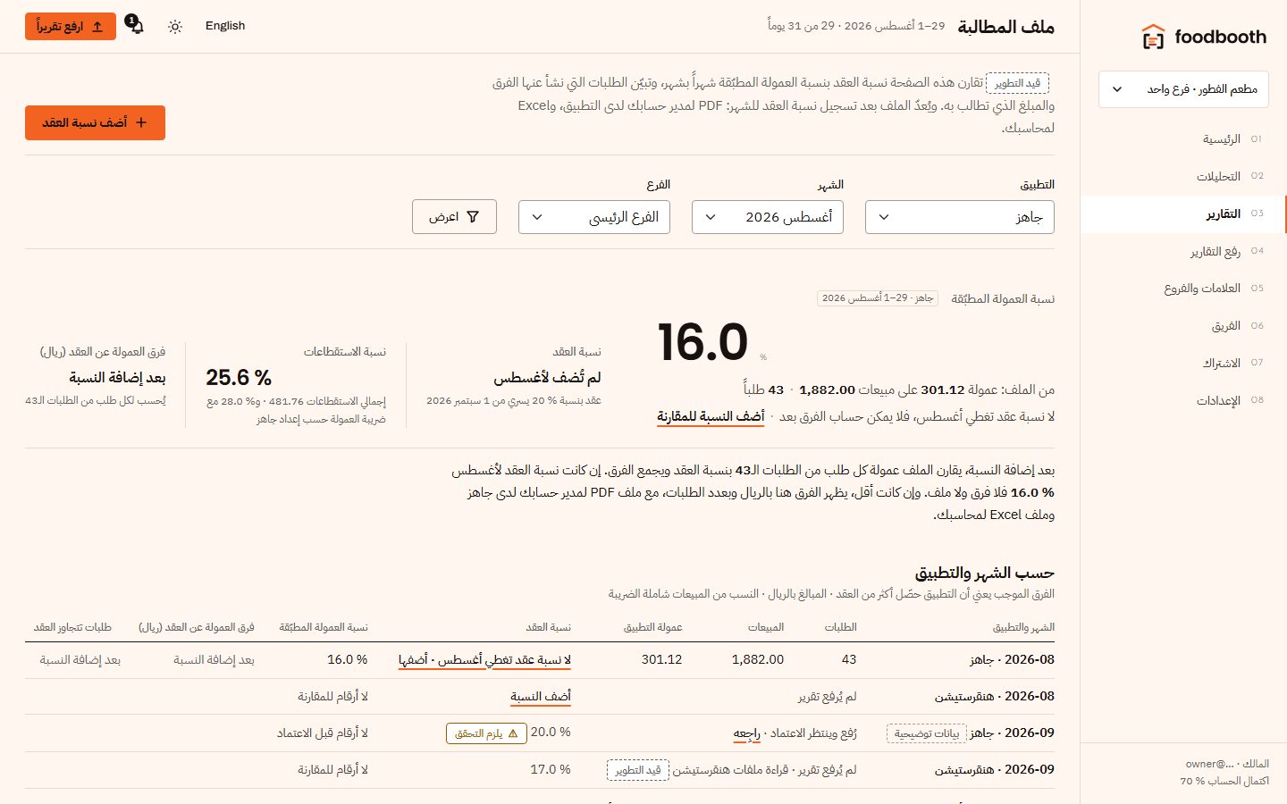Select التقارير in the sidebar
Viewport: 1287px width, 804px height.
pos(1183,214)
